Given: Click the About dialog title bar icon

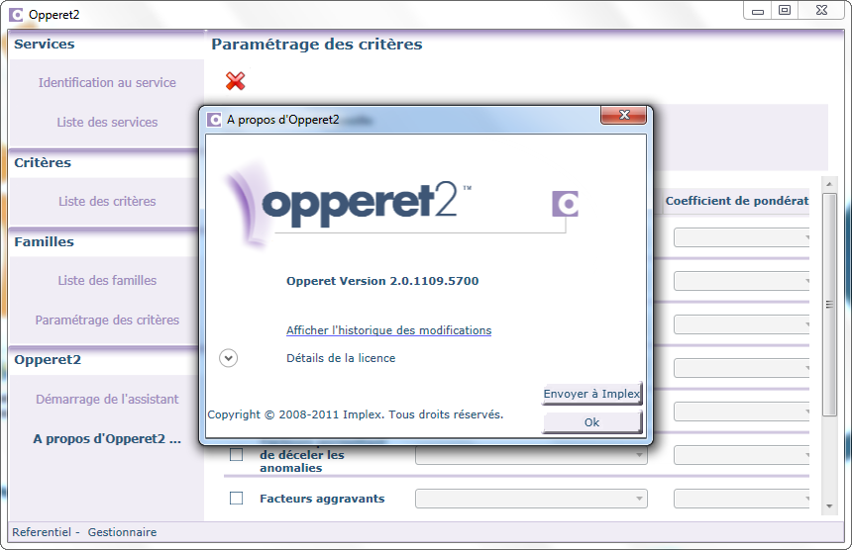Looking at the screenshot, I should pyautogui.click(x=215, y=120).
